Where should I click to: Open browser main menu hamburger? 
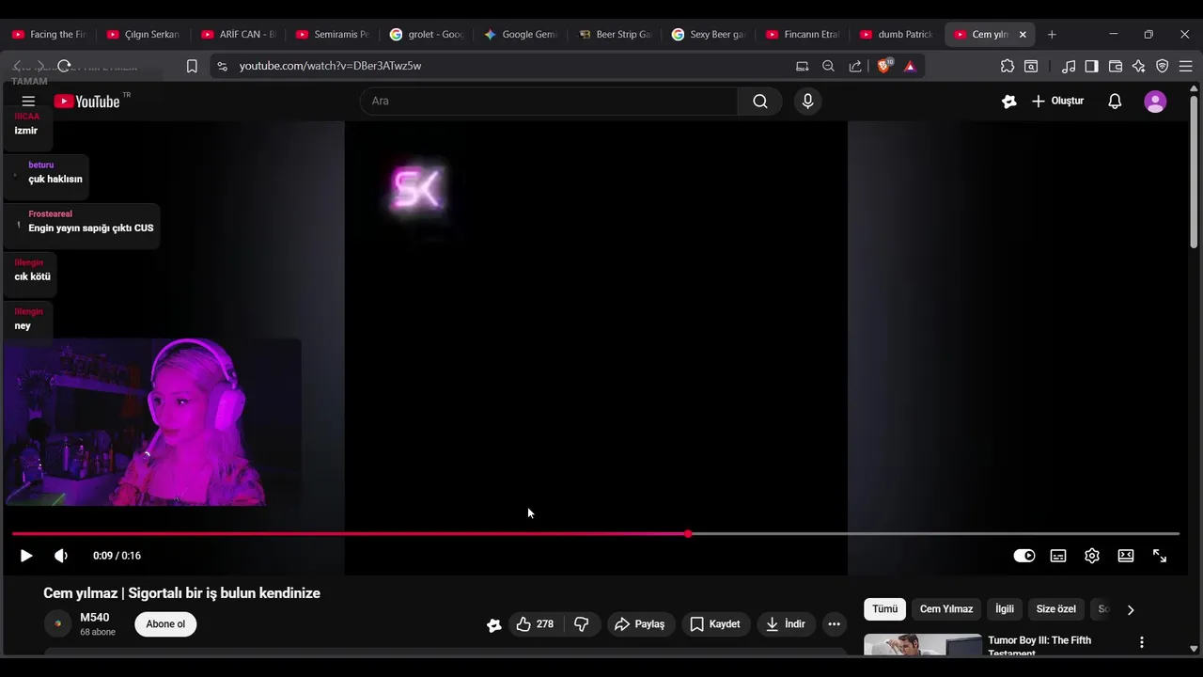(1186, 66)
